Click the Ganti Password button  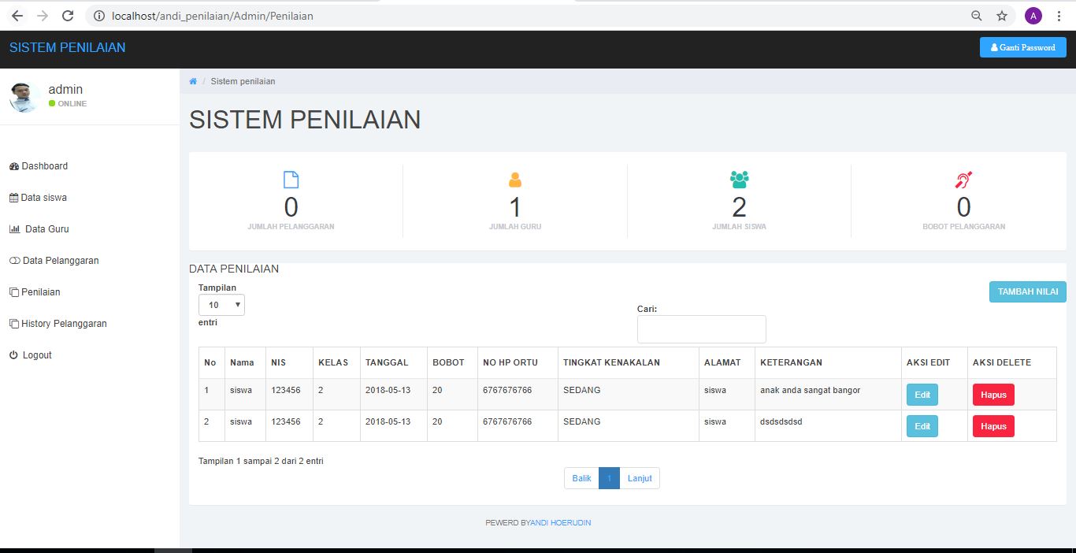pyautogui.click(x=1022, y=47)
